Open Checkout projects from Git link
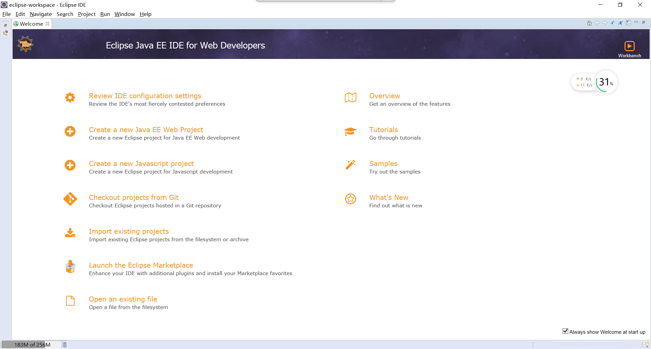The height and width of the screenshot is (349, 651). (134, 198)
